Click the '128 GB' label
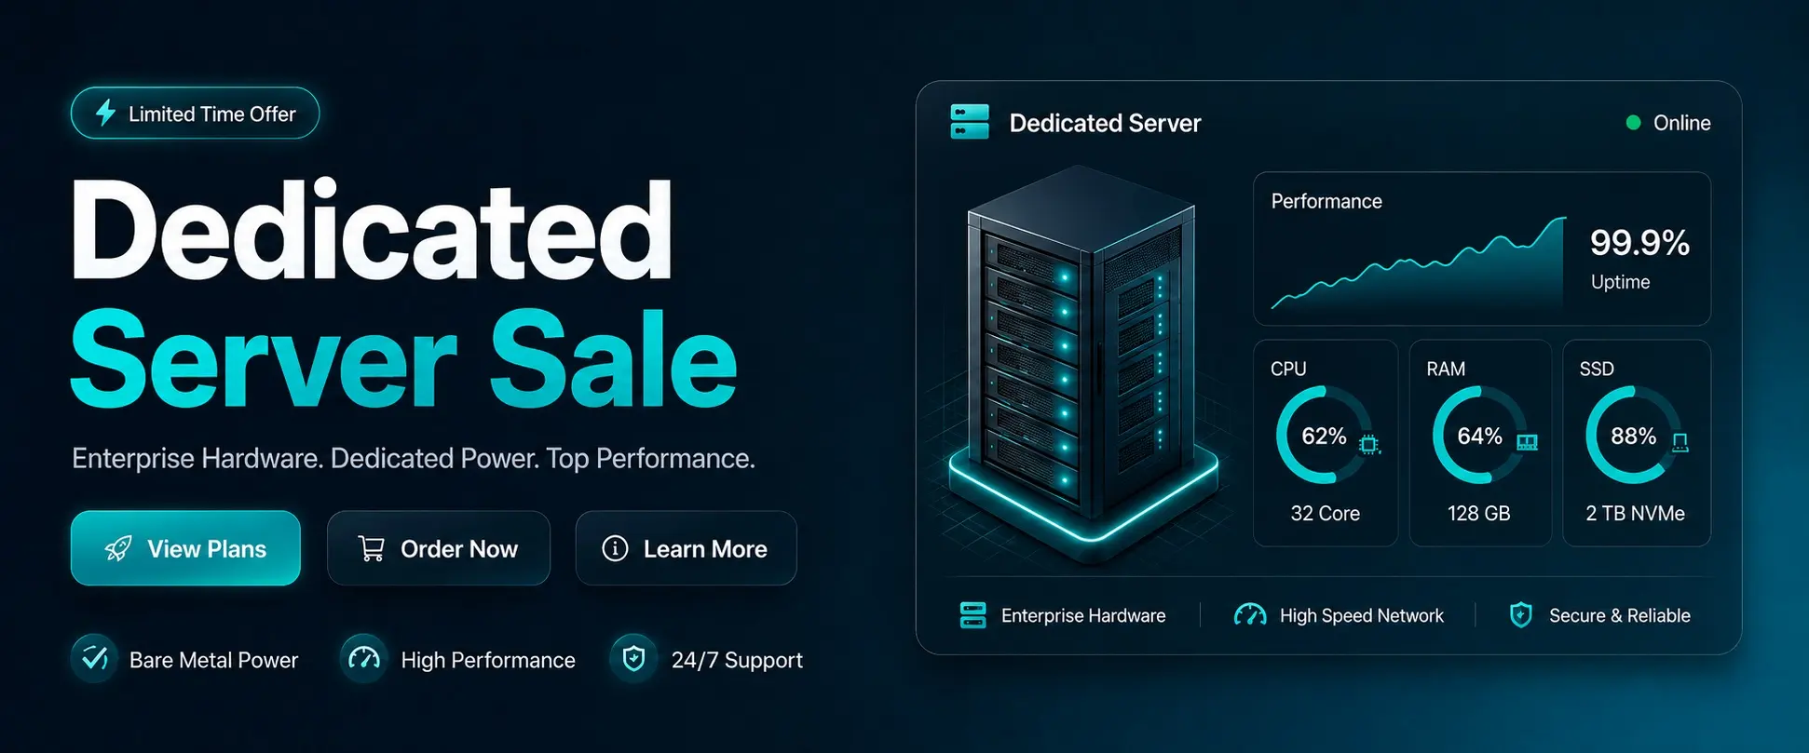The width and height of the screenshot is (1809, 753). click(x=1478, y=513)
